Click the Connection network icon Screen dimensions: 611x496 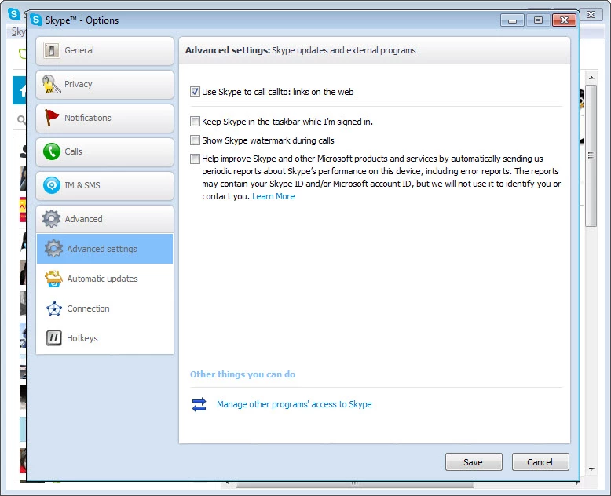(53, 309)
